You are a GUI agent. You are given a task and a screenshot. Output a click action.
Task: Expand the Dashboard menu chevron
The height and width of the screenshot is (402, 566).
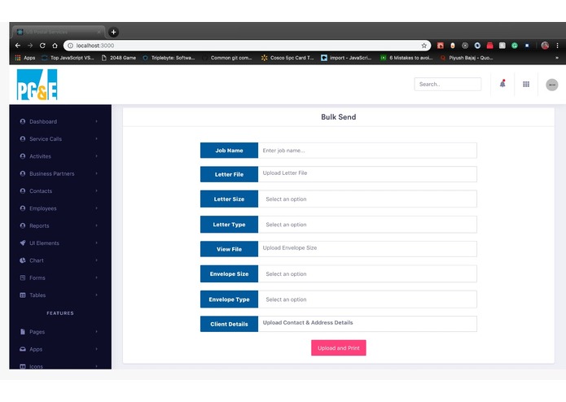(x=96, y=121)
